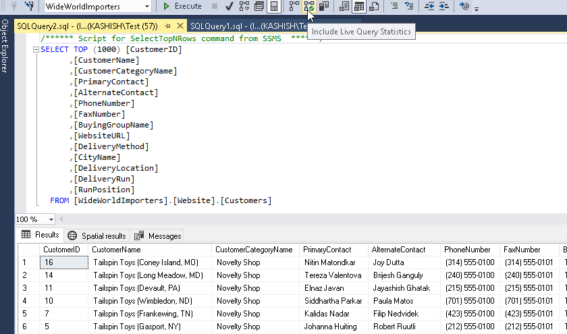Click the Increase Indent icon
This screenshot has width=567, height=334.
click(x=443, y=6)
